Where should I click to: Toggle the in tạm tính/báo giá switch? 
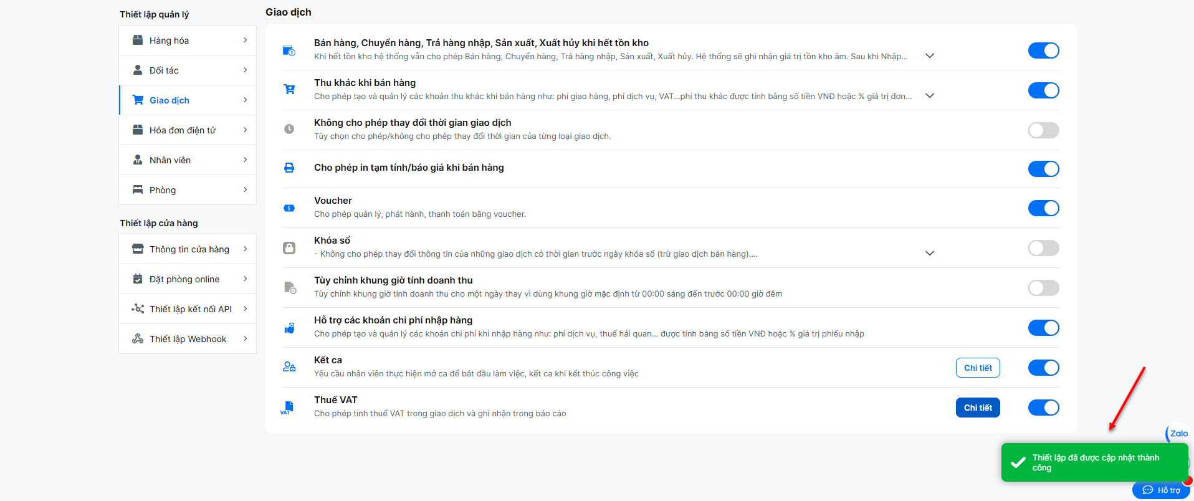[1044, 169]
